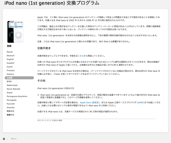This screenshot has height=143, width=171.
Task: Click the page title iPod nano 交換プログラム
Action: (x=52, y=3)
